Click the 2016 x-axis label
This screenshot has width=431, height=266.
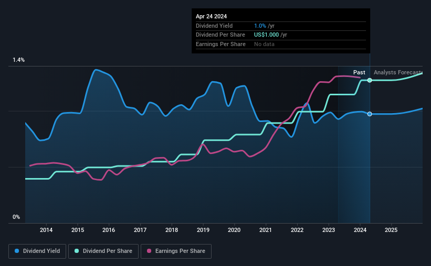click(x=109, y=230)
